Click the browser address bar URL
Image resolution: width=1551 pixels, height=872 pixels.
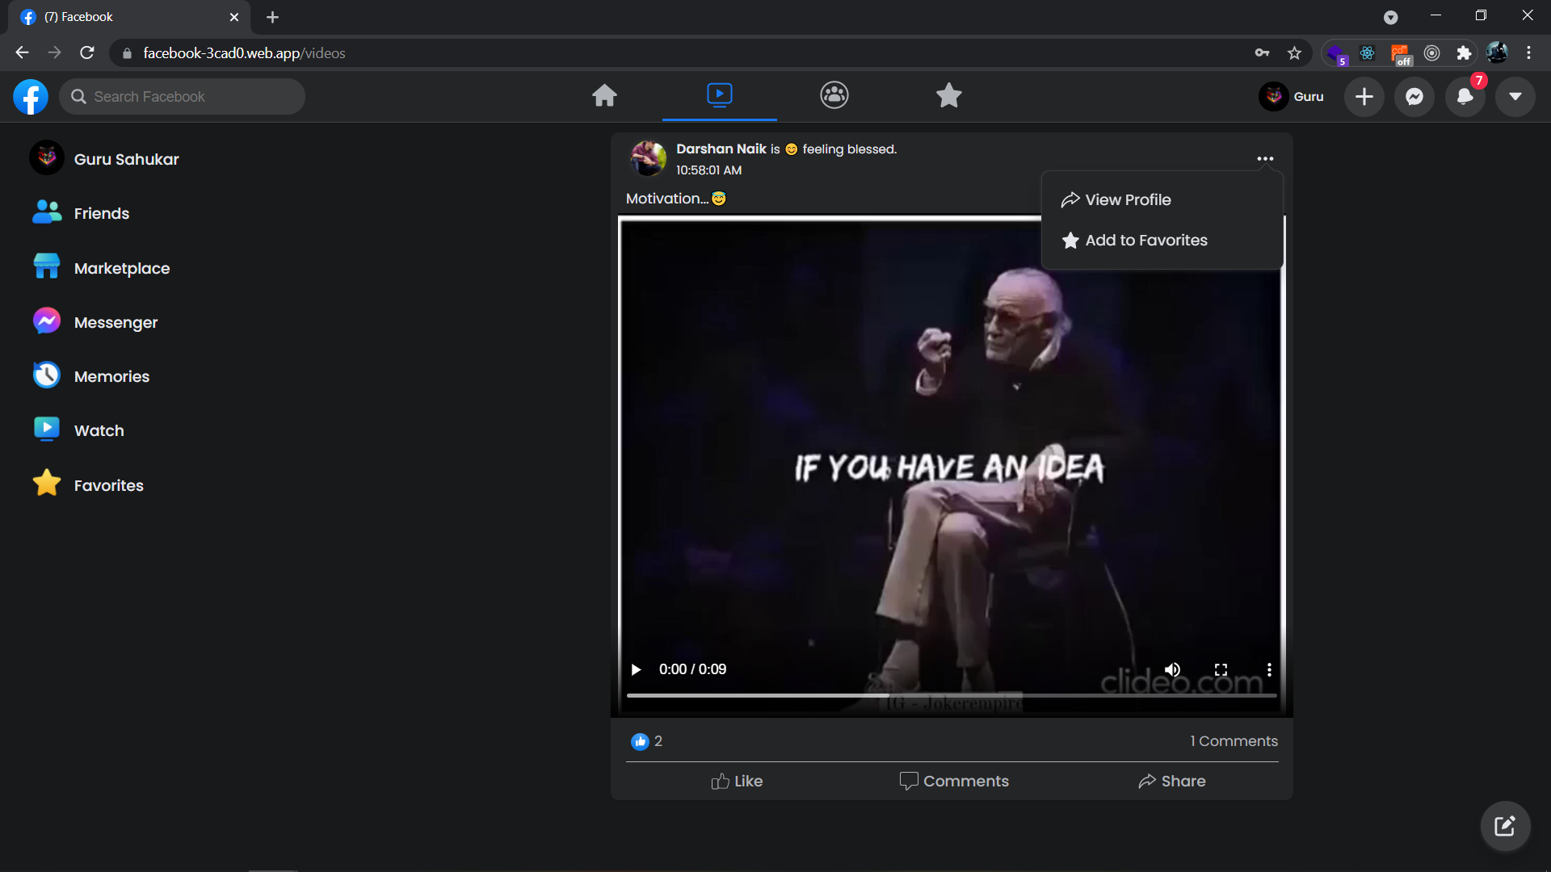[244, 53]
